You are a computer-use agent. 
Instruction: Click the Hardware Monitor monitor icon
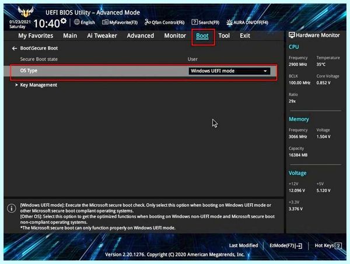(x=292, y=35)
